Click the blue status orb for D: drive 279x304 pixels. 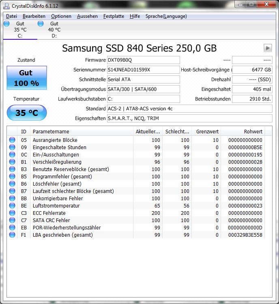click(41, 24)
